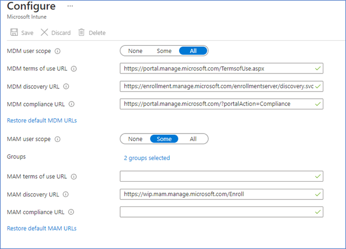The height and width of the screenshot is (249, 346).
Task: Show info tooltip for MAM compliance URL
Action: [x=71, y=212]
